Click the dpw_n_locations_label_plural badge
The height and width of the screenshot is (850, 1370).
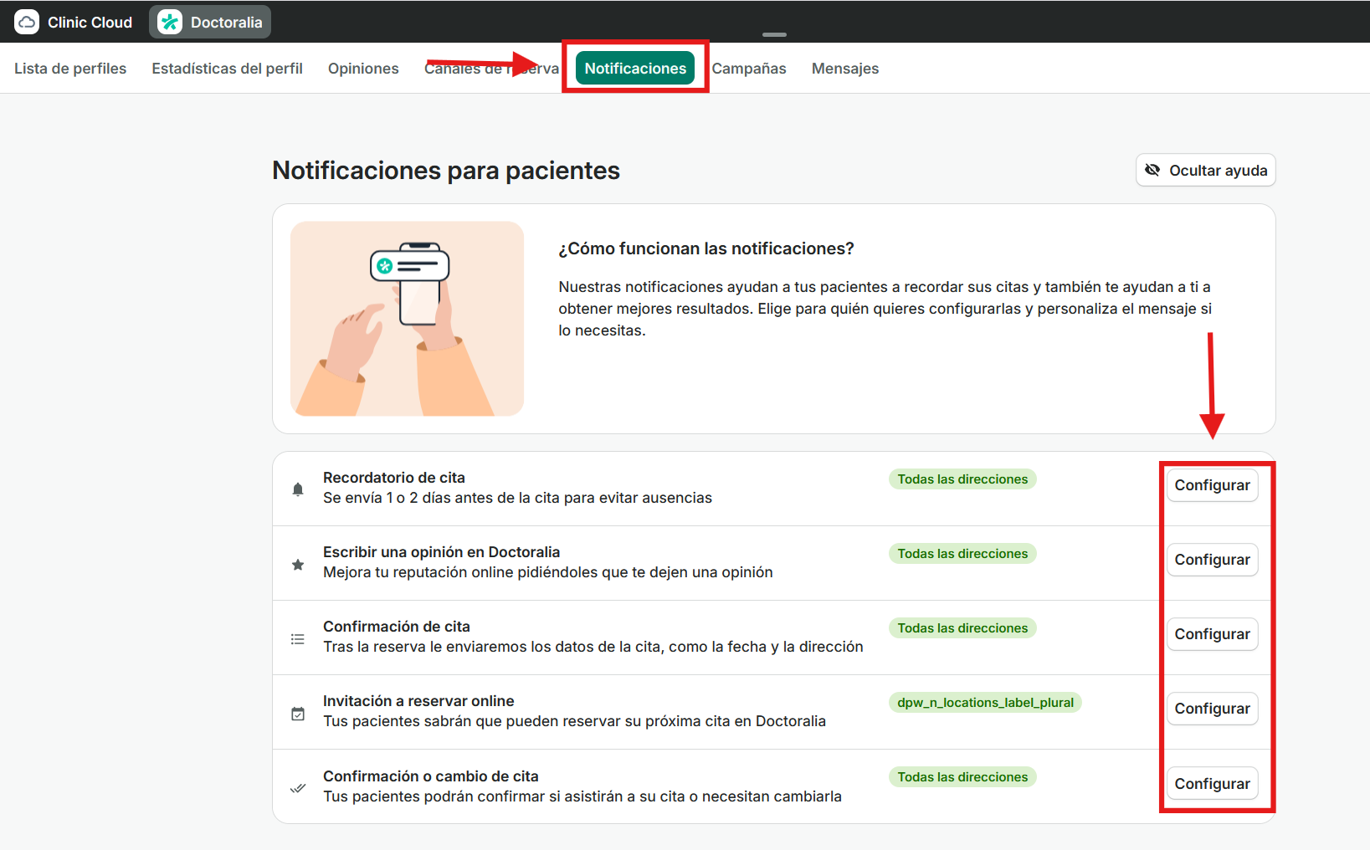985,703
